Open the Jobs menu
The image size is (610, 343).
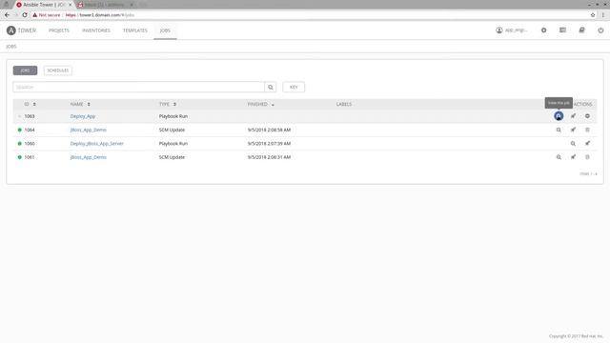165,30
